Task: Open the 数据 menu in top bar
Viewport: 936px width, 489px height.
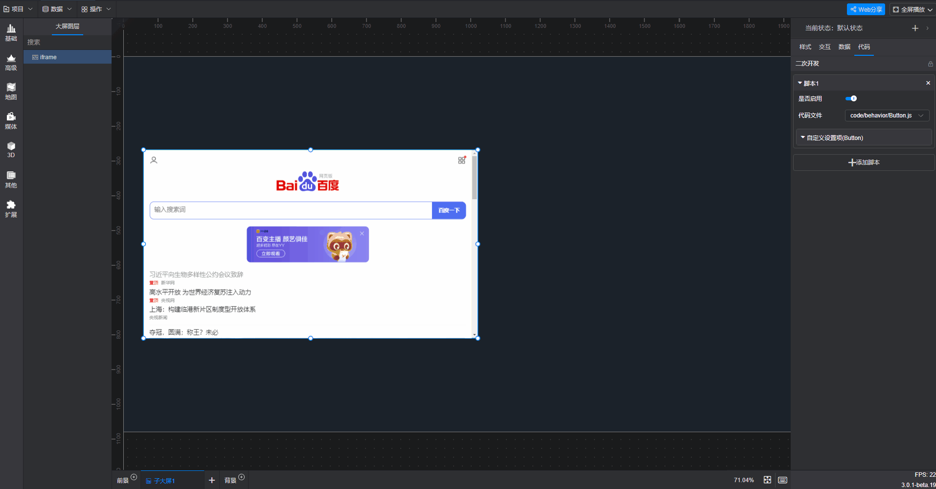Action: point(57,9)
